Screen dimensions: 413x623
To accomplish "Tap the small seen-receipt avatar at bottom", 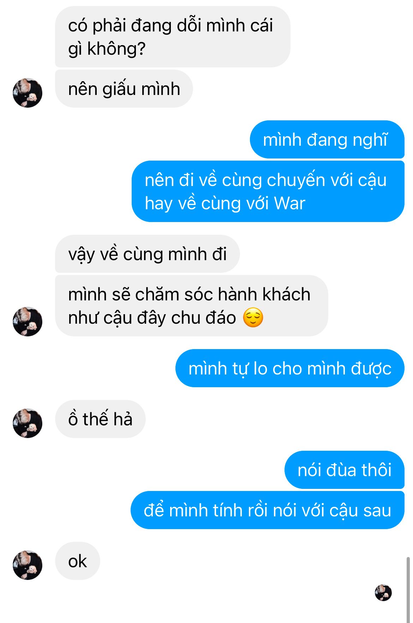I will [383, 592].
